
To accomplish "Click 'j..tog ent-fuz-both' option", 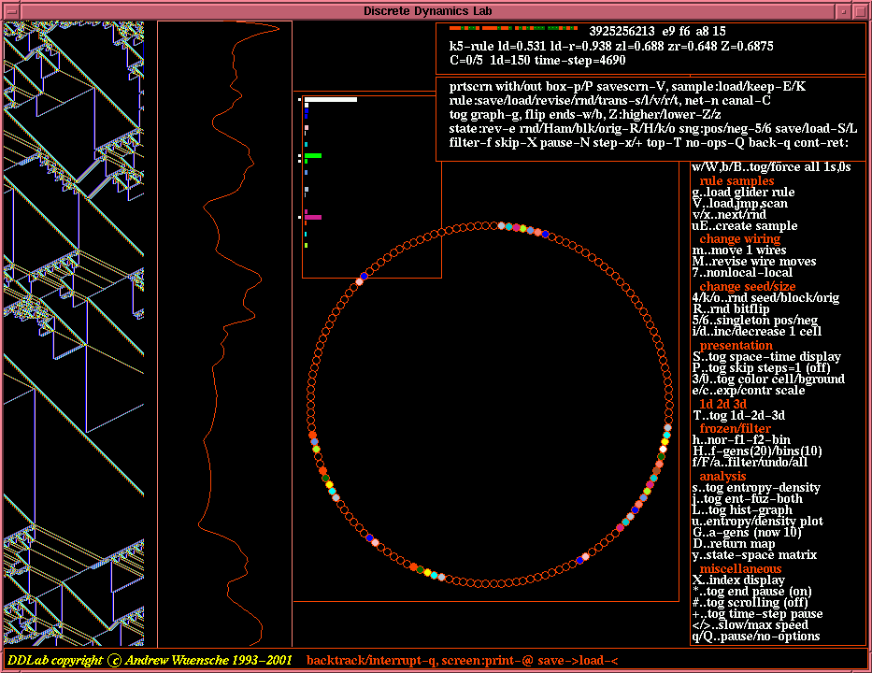I will [x=748, y=498].
